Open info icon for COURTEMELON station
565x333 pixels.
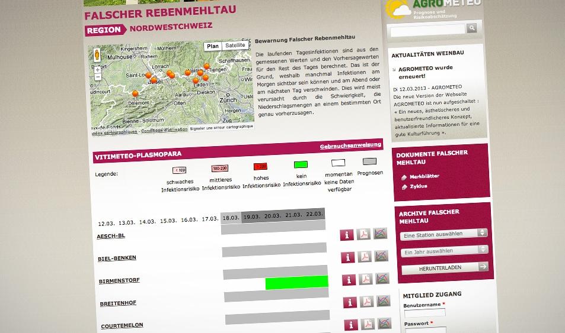[351, 325]
